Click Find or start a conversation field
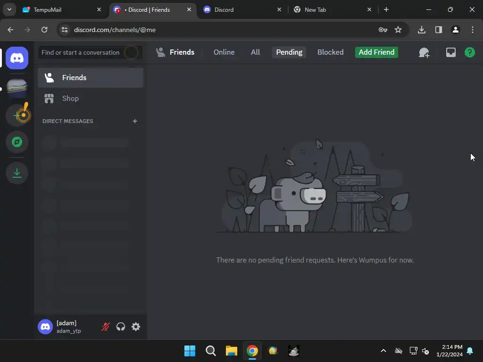Image resolution: width=483 pixels, height=362 pixels. pos(90,52)
